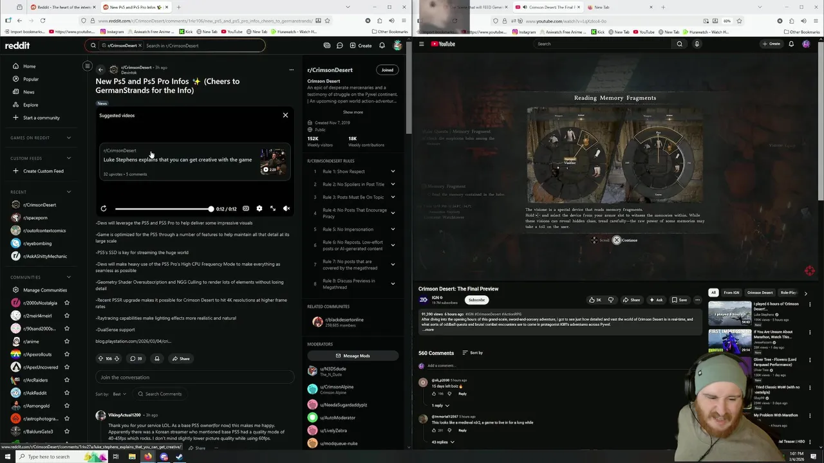Expand Rule 8: Discuss Previews in Megathread
Screen dimensions: 824x463
pos(393,284)
